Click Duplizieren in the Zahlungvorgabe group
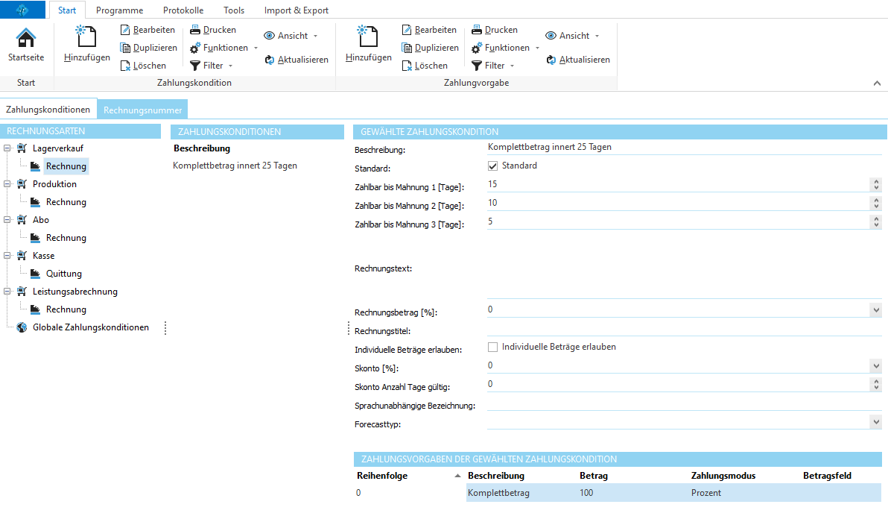This screenshot has height=519, width=888. pyautogui.click(x=429, y=48)
